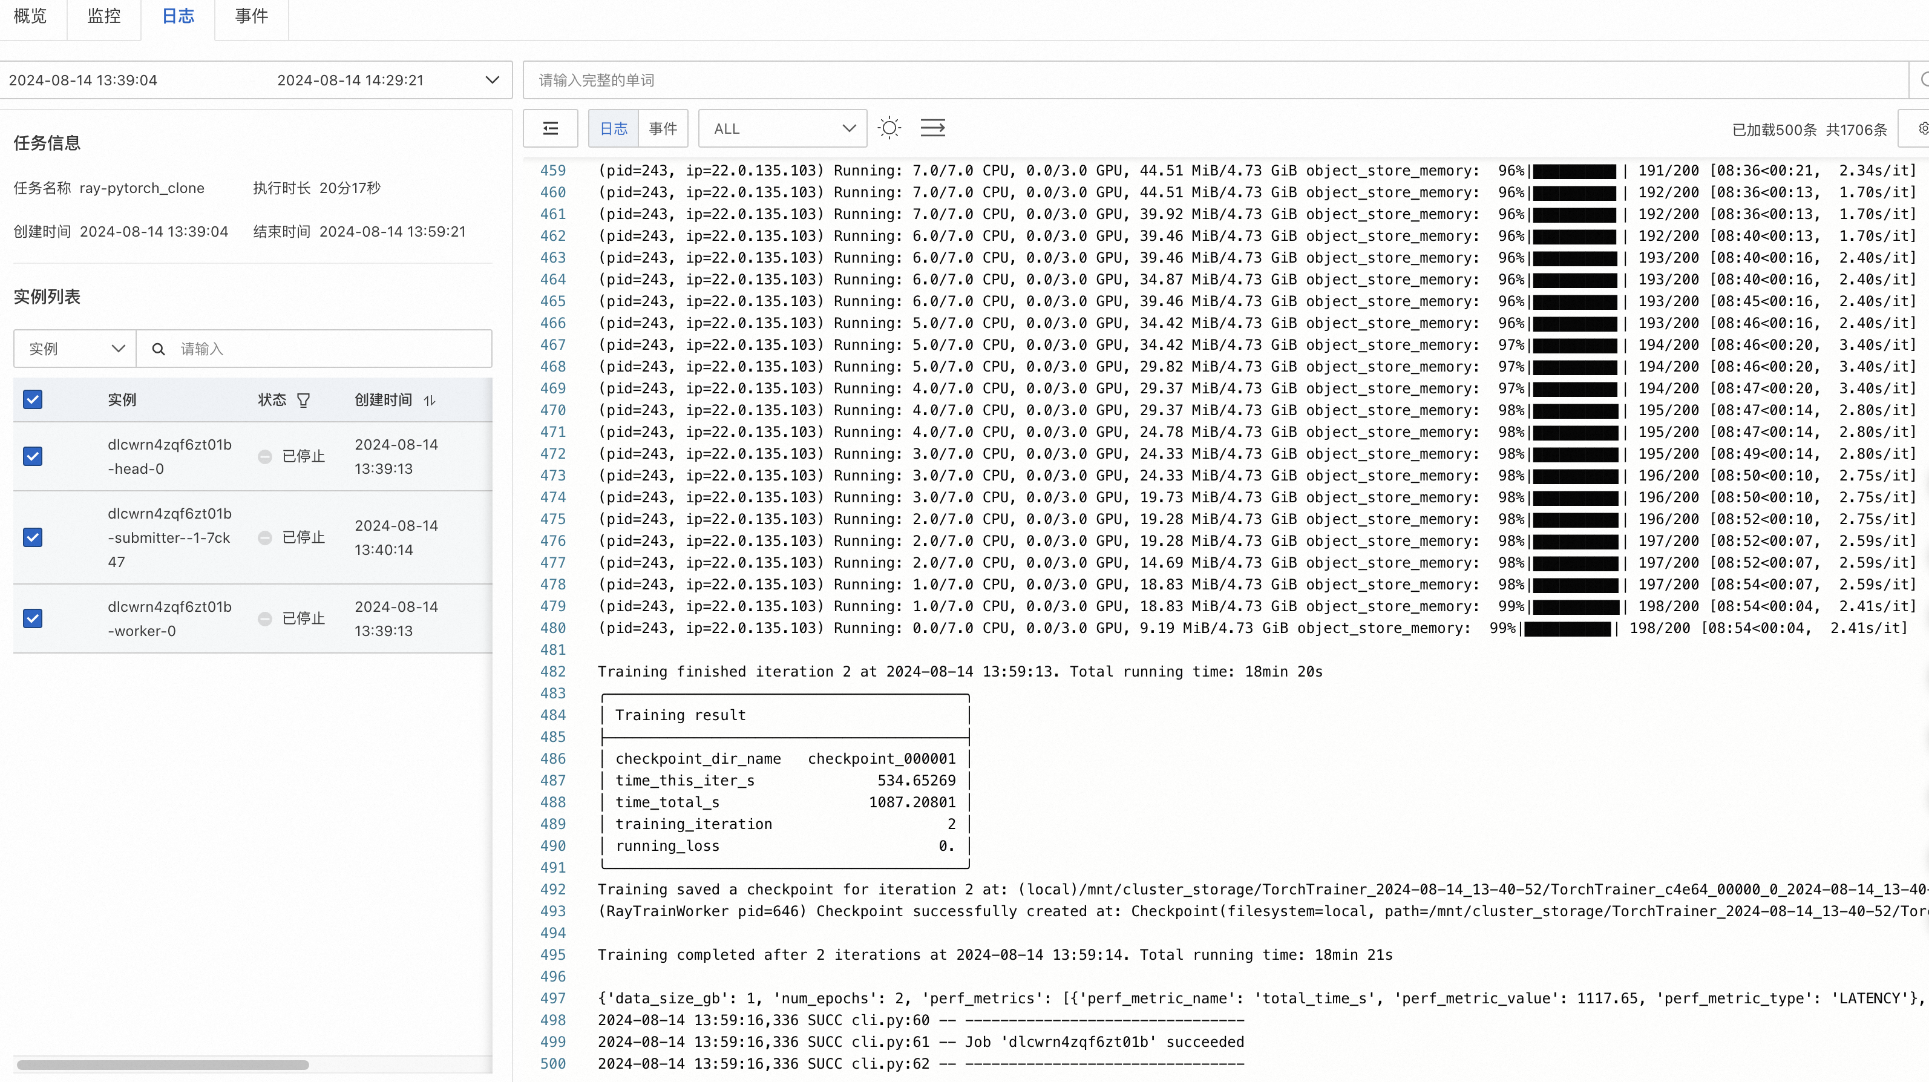
Task: Open log settings gear icon
Action: click(1922, 129)
